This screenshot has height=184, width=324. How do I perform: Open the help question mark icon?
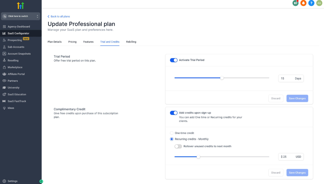click(x=311, y=3)
